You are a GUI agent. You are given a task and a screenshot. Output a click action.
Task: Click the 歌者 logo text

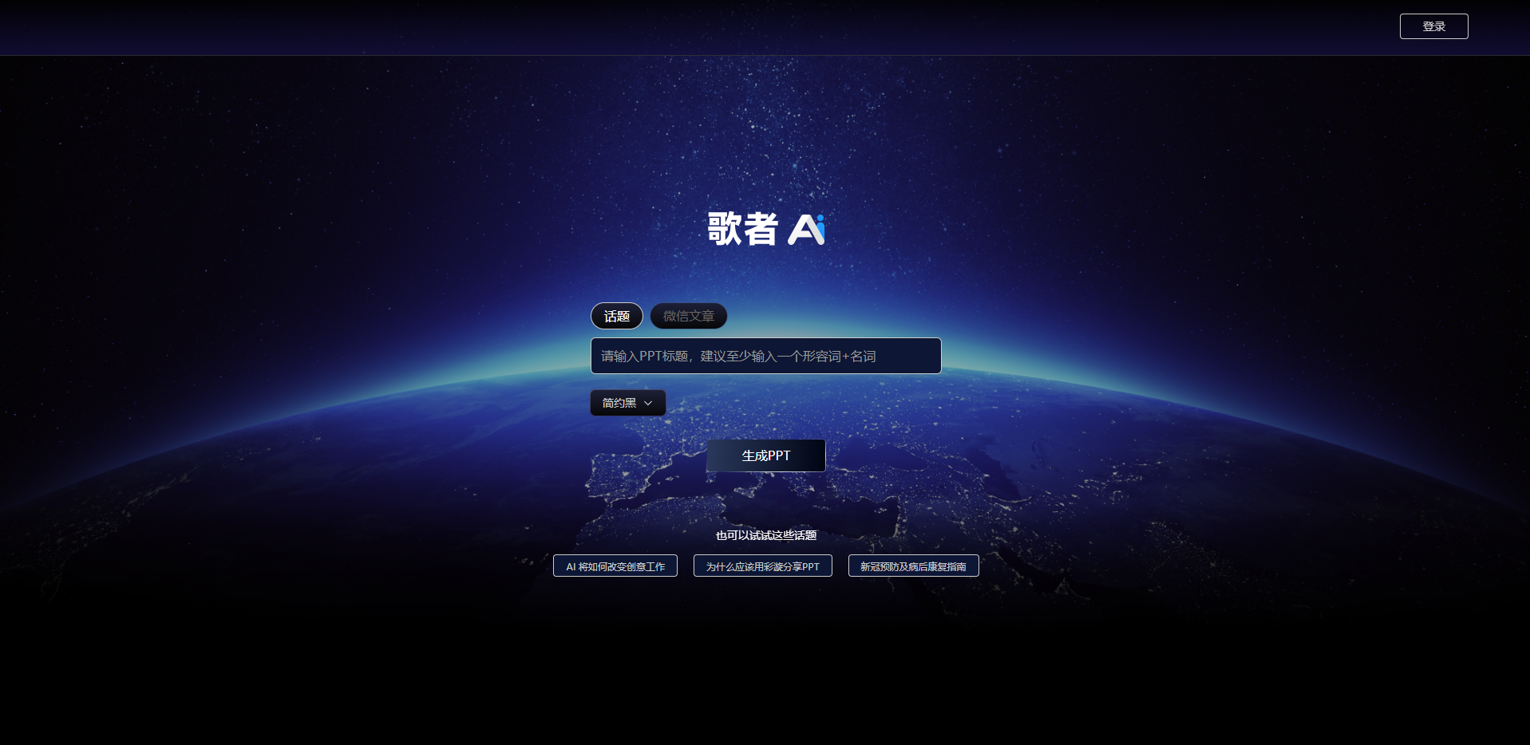742,229
